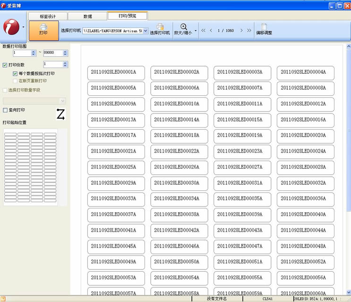This screenshot has height=302, width=351.
Task: Toggle the 打印份数 checkbox
Action: [5, 65]
